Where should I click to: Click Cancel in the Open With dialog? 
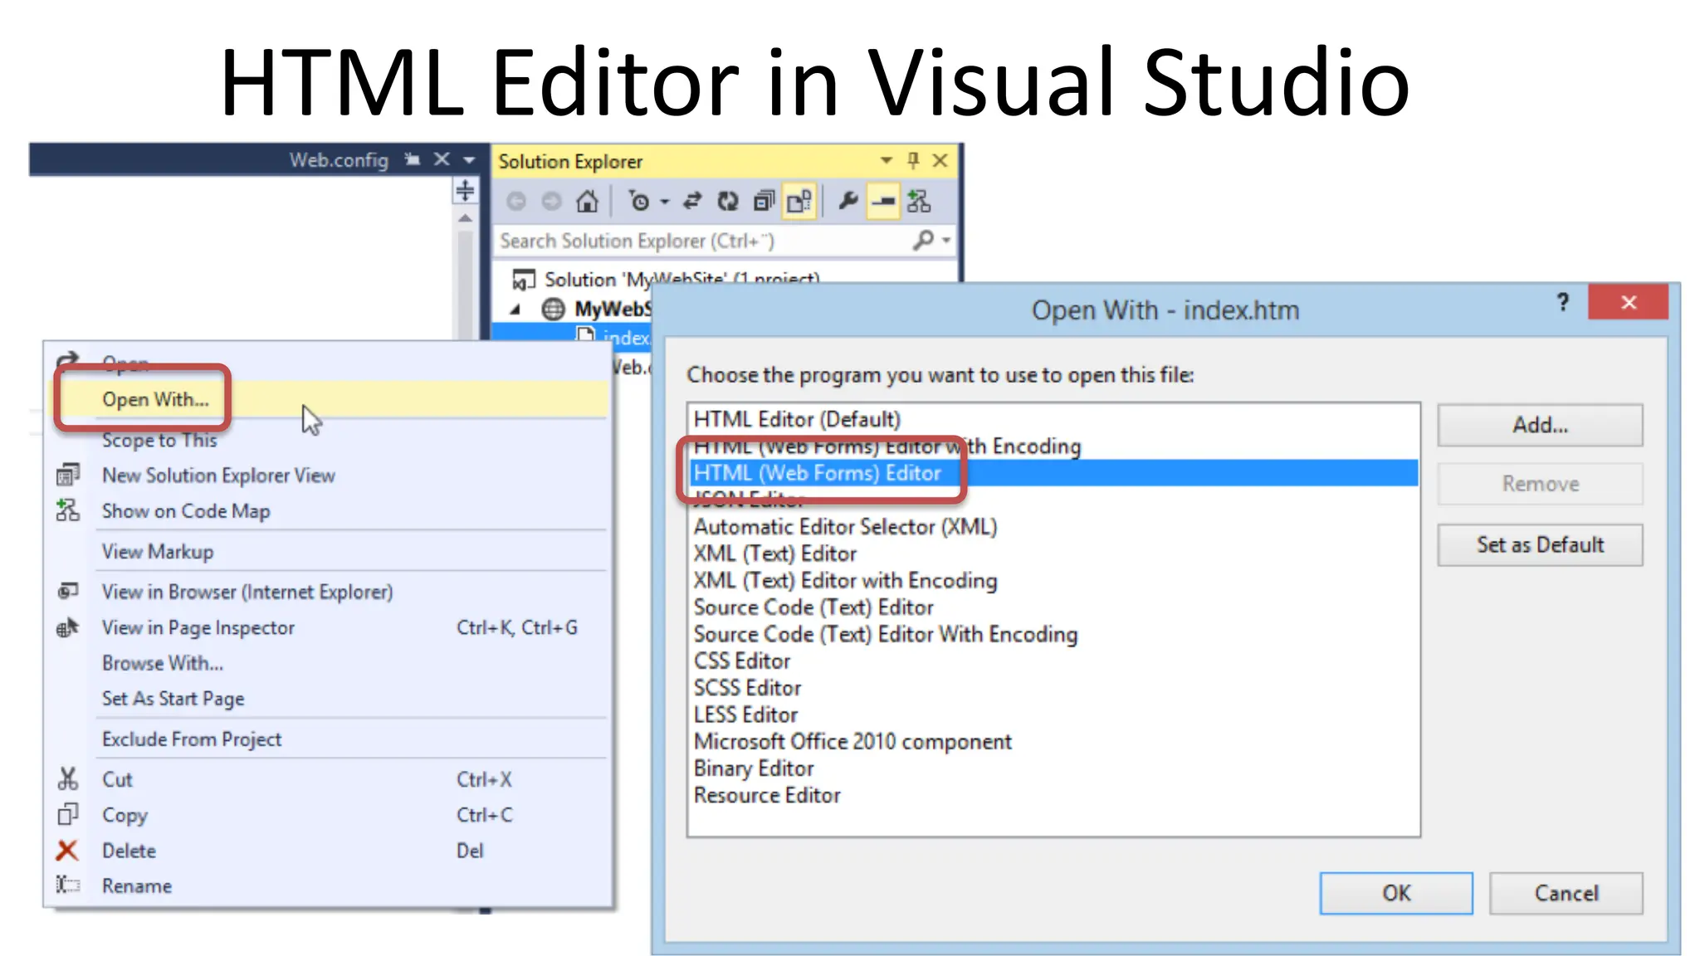pyautogui.click(x=1566, y=893)
